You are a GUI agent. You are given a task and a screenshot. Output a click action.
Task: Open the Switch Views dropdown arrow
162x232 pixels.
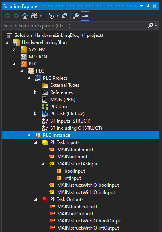coord(41,16)
